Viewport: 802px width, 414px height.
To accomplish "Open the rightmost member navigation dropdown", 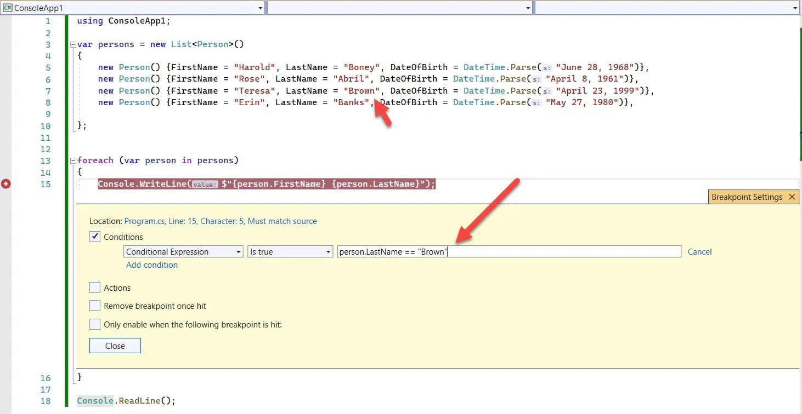I will coord(794,8).
